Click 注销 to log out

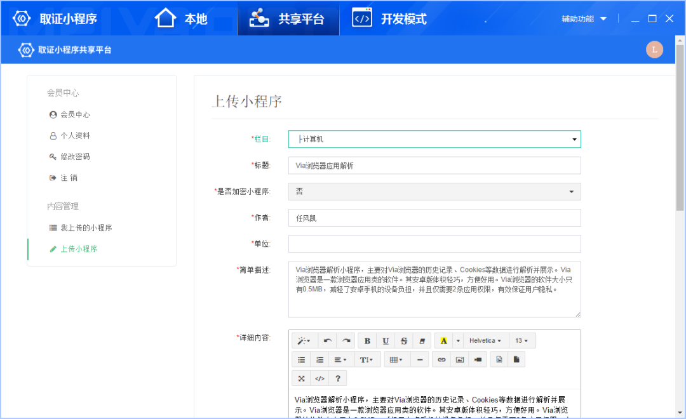[x=64, y=178]
